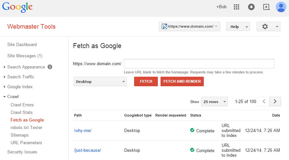Click the date cell of /why-me/ row

click(x=263, y=131)
